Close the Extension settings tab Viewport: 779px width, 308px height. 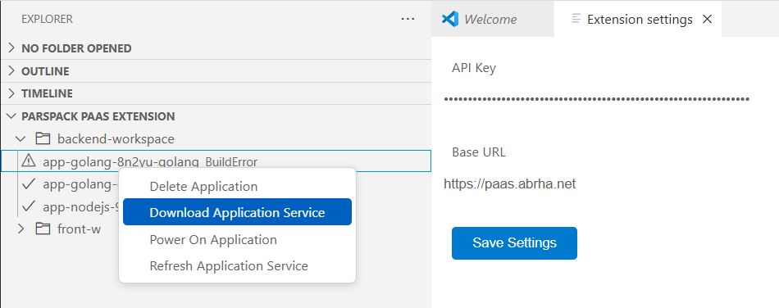point(707,19)
